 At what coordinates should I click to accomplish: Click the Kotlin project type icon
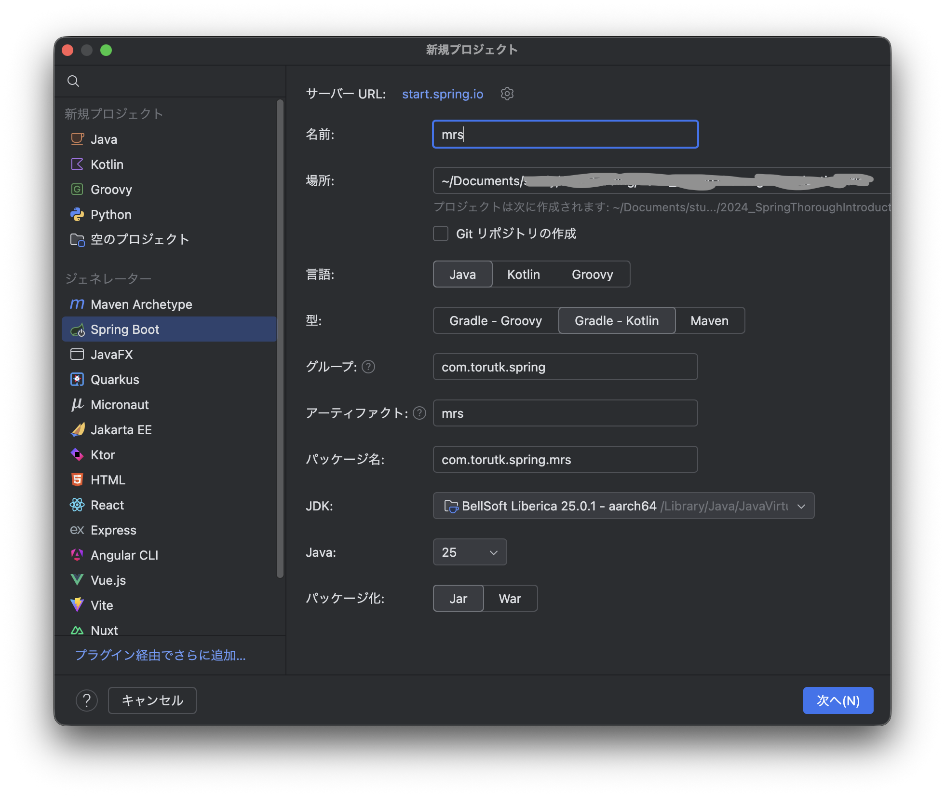77,165
